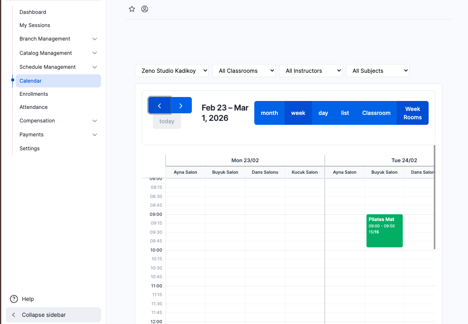This screenshot has width=468, height=324.
Task: Switch to Classroom view
Action: click(x=376, y=113)
